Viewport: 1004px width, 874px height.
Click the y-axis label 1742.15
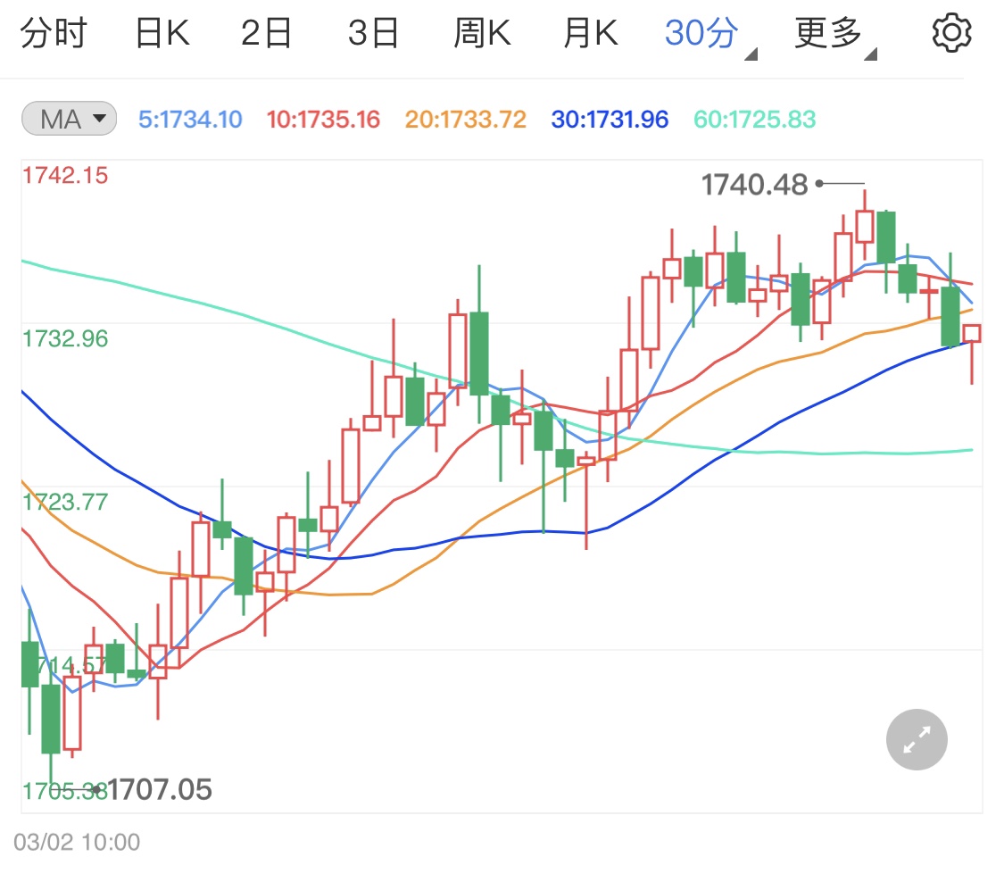tap(65, 176)
